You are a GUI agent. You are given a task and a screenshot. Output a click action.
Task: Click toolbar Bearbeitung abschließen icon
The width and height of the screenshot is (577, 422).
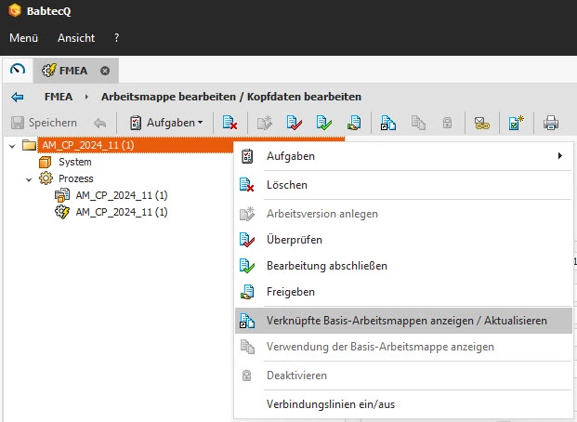[324, 123]
